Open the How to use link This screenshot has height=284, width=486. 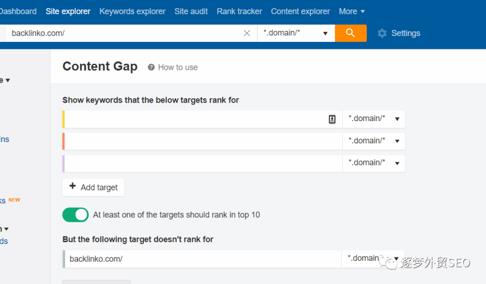[178, 67]
